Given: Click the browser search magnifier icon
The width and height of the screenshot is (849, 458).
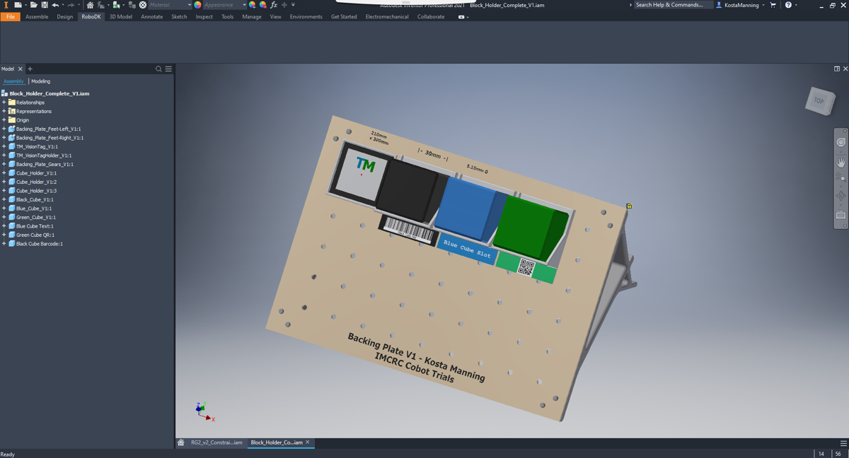Looking at the screenshot, I should pos(158,69).
